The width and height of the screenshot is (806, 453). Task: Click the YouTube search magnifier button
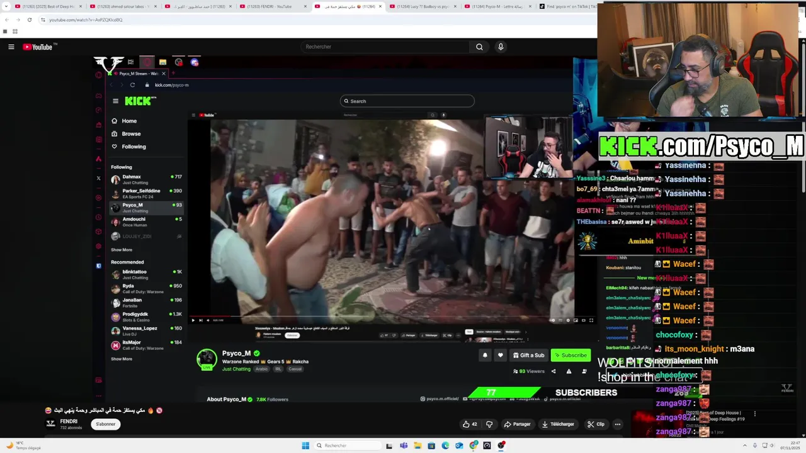(x=479, y=47)
